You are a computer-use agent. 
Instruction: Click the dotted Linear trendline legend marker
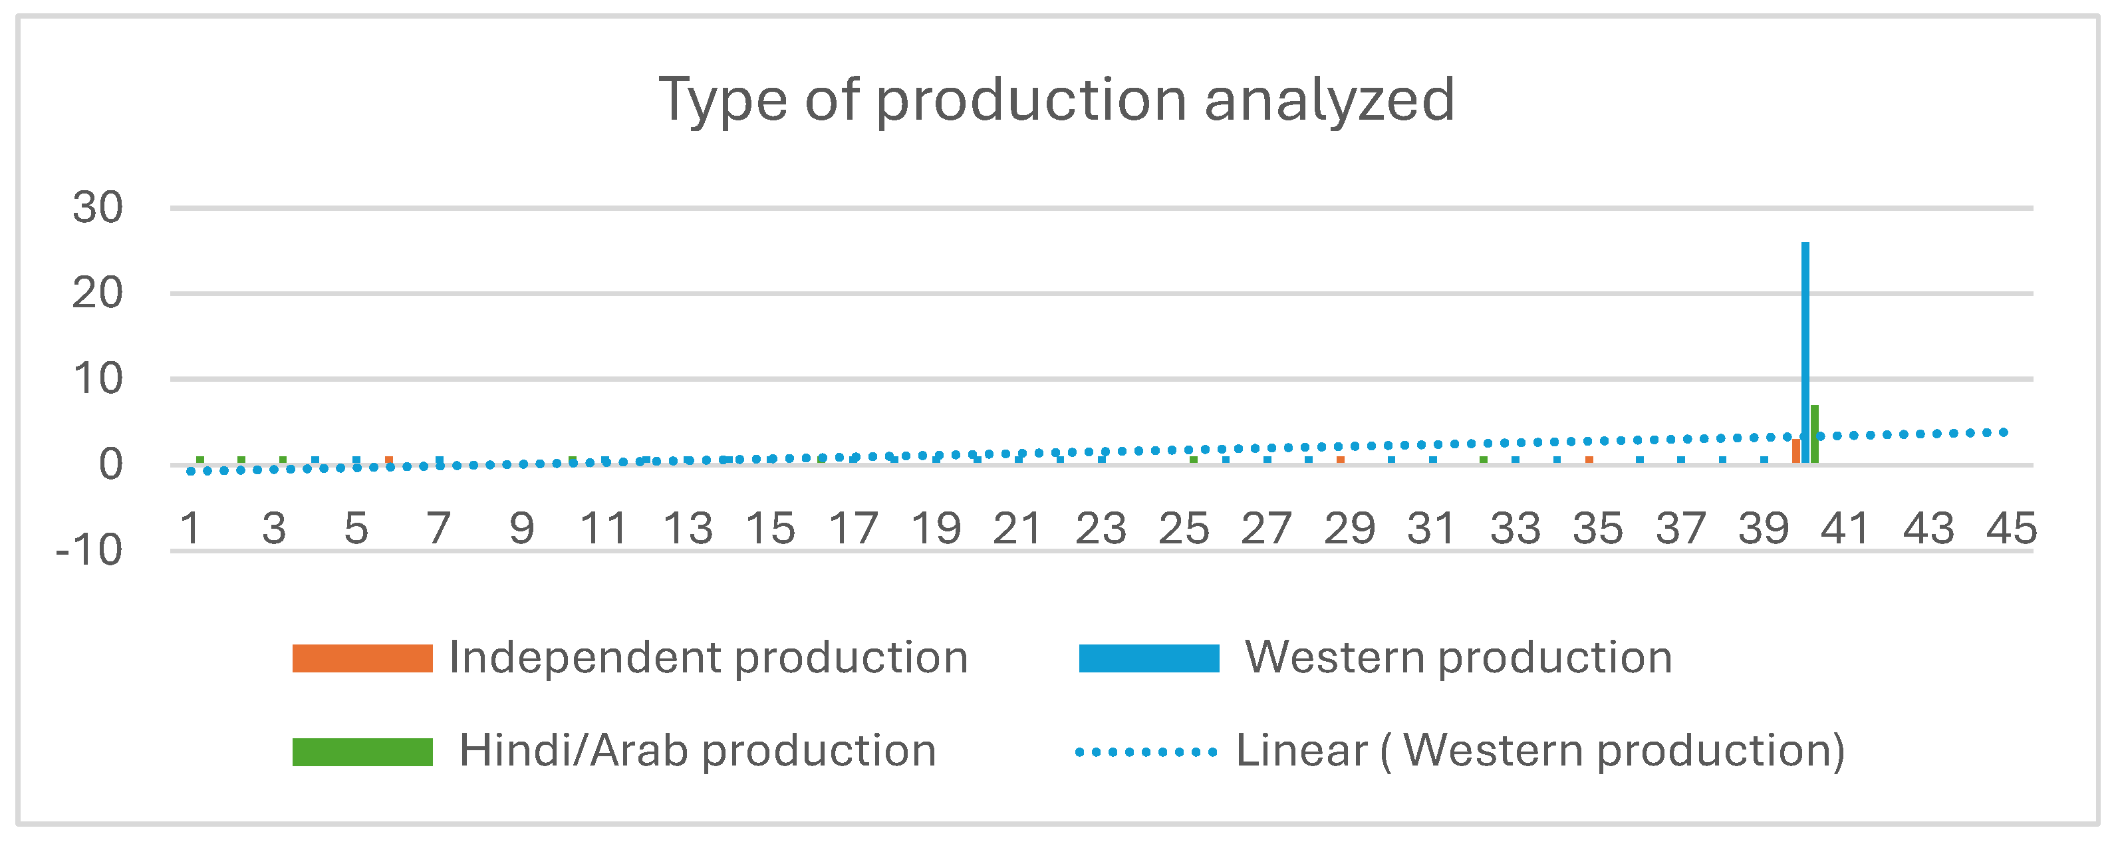coord(1146,752)
